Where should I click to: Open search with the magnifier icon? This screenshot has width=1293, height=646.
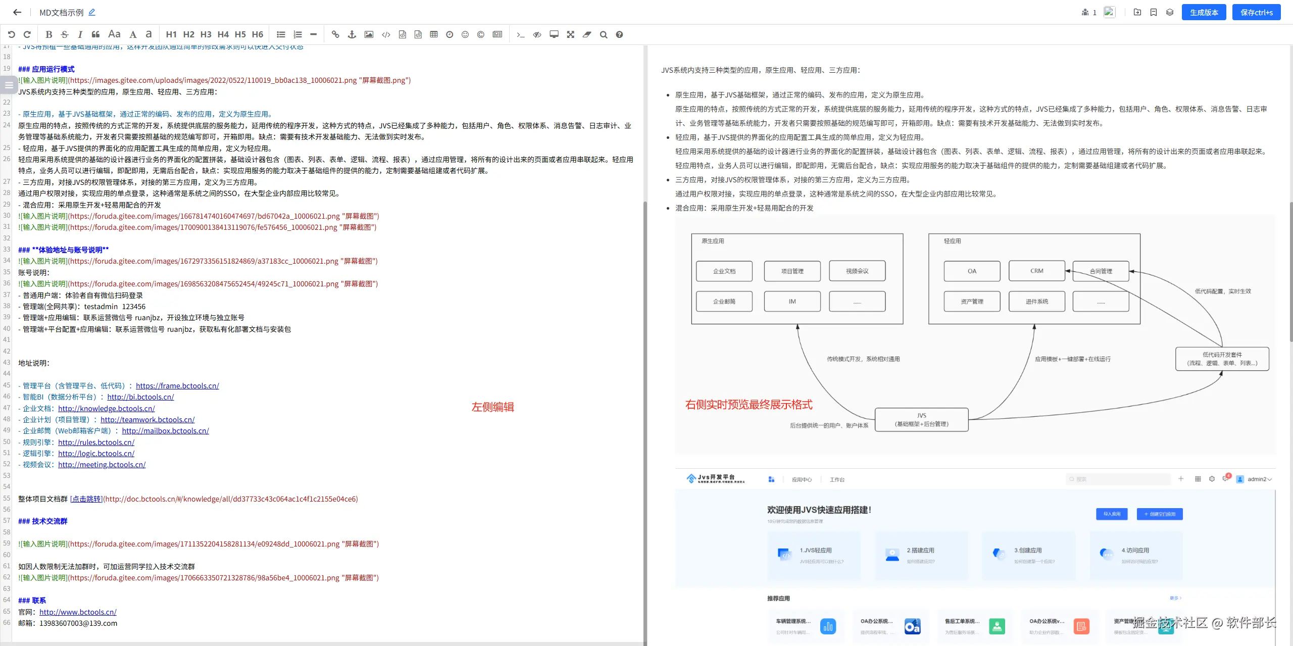coord(603,34)
